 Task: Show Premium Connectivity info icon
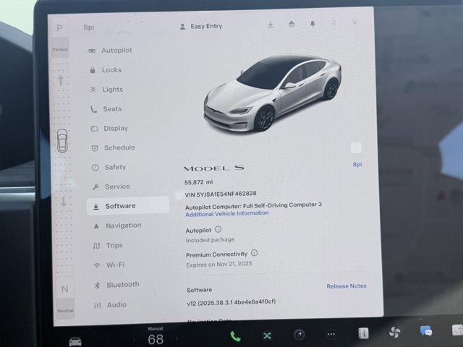pos(254,254)
